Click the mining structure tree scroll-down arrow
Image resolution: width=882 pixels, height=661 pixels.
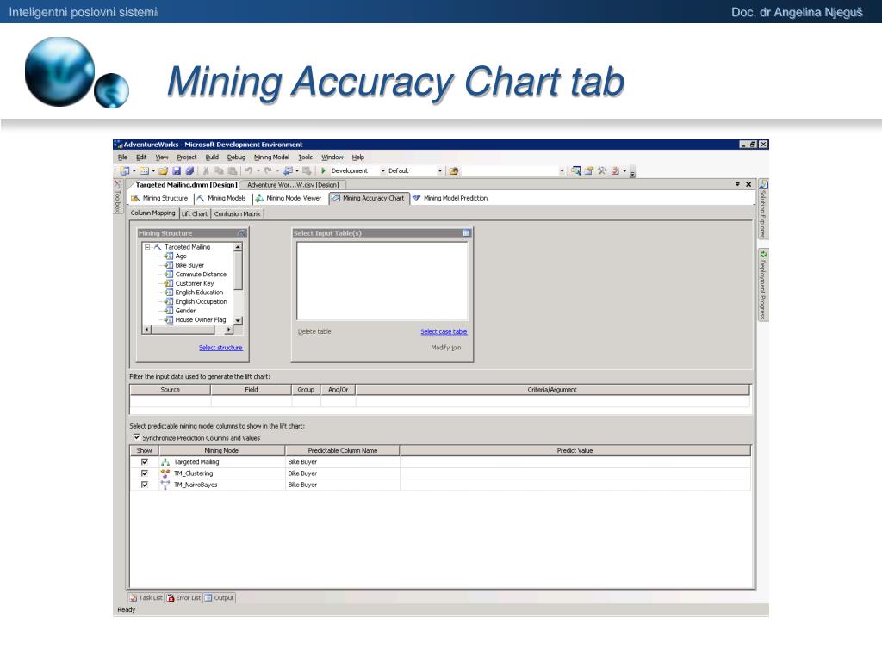pyautogui.click(x=238, y=320)
